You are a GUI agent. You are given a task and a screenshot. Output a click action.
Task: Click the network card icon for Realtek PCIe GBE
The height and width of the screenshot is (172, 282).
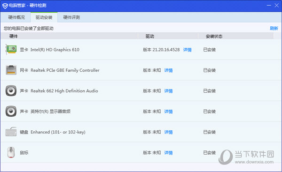[x=11, y=70]
